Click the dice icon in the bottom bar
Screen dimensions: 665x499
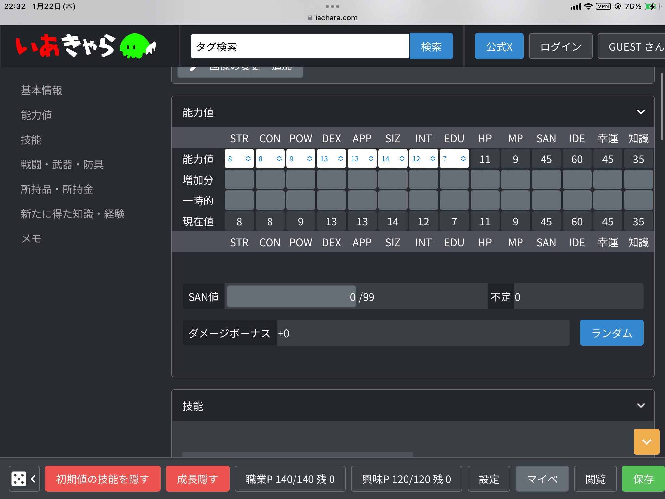point(19,479)
